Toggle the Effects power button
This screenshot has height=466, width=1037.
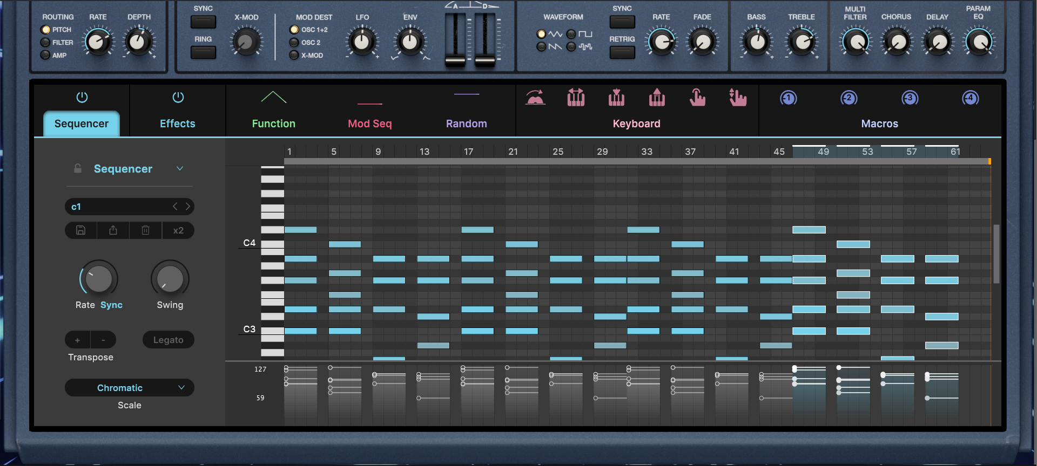pyautogui.click(x=178, y=98)
